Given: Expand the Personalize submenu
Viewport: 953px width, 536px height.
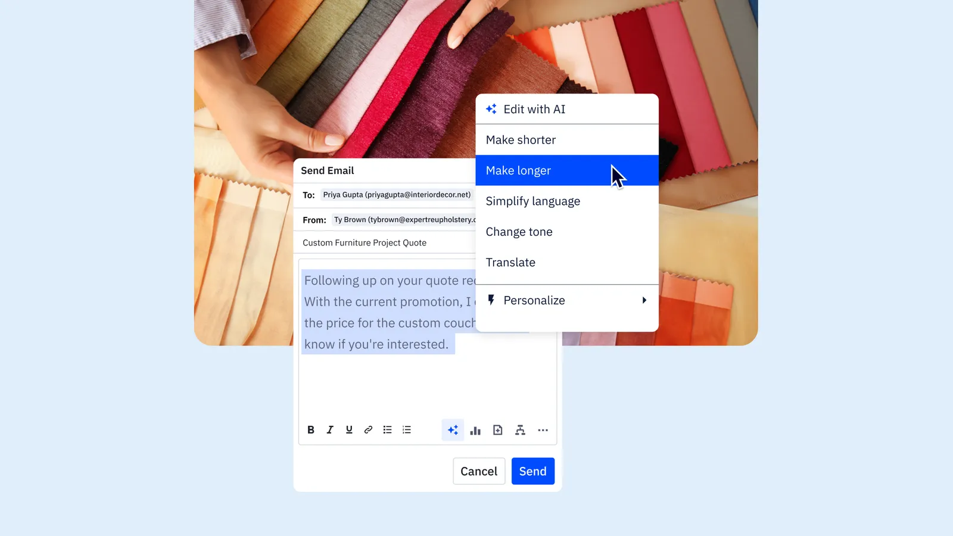Looking at the screenshot, I should point(644,300).
